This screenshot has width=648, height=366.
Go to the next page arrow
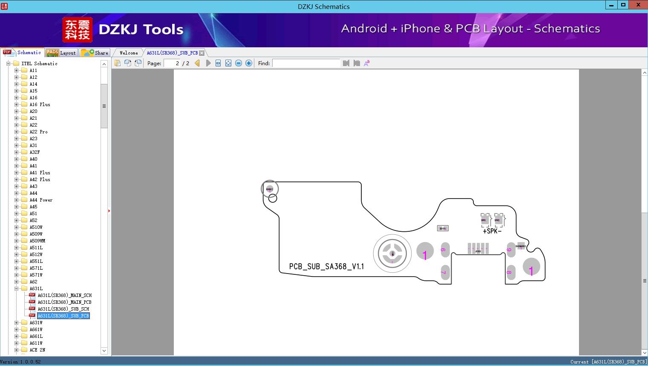(x=208, y=63)
